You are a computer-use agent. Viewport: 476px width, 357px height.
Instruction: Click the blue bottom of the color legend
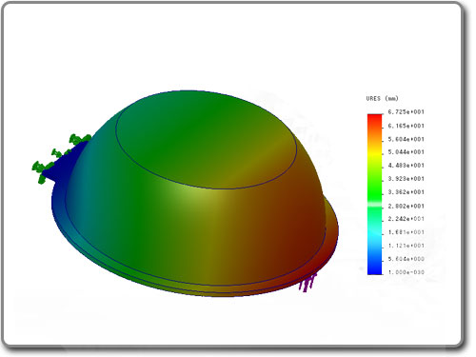pyautogui.click(x=375, y=268)
